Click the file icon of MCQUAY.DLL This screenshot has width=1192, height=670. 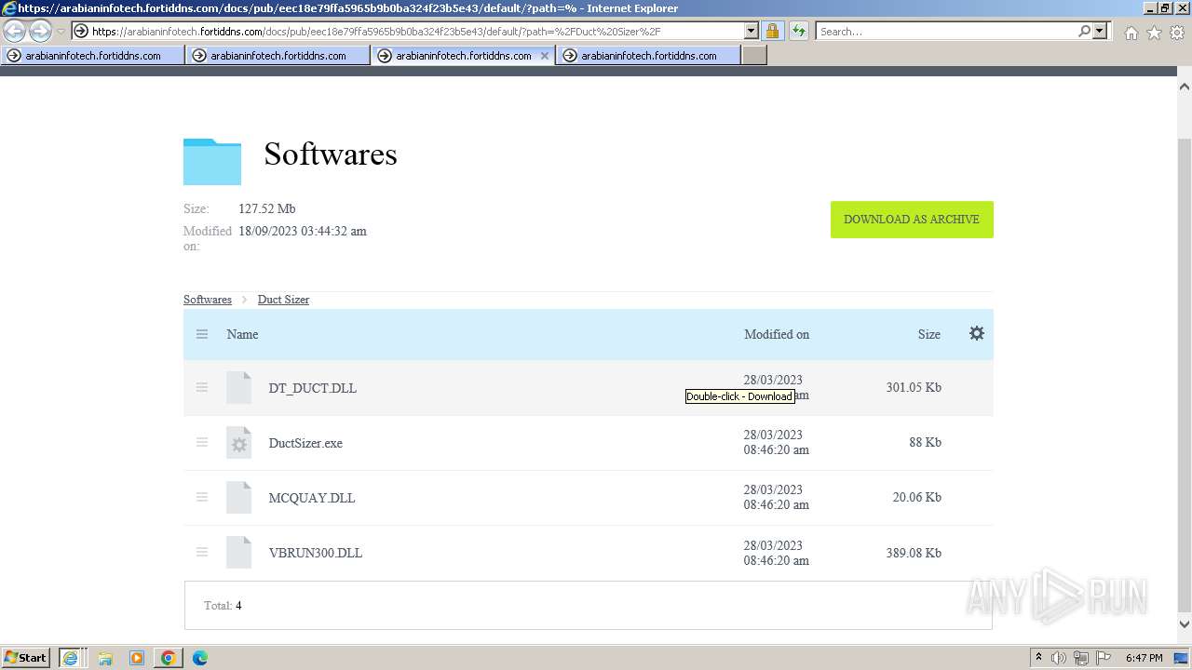point(239,498)
